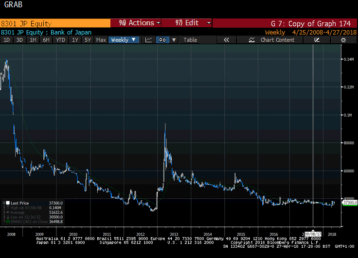Open dropdown arrow beside candlestick icon

(x=174, y=40)
